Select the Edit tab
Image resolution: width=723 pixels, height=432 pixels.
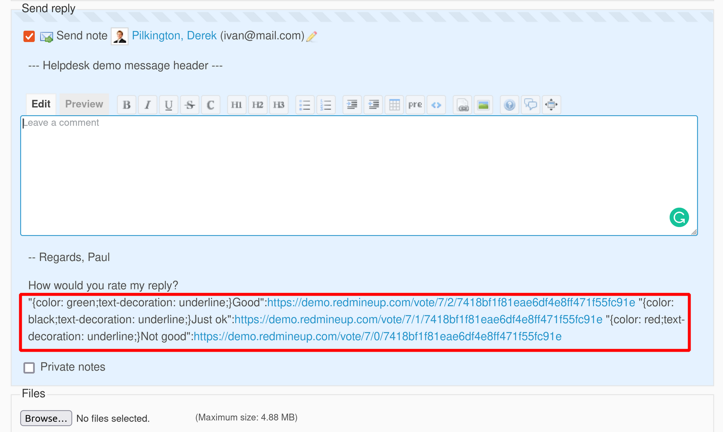[41, 104]
